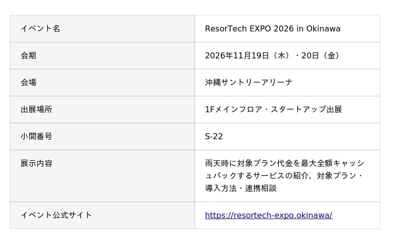The image size is (399, 244).
Task: Select the date 2026年11月19日 text
Action: (237, 55)
